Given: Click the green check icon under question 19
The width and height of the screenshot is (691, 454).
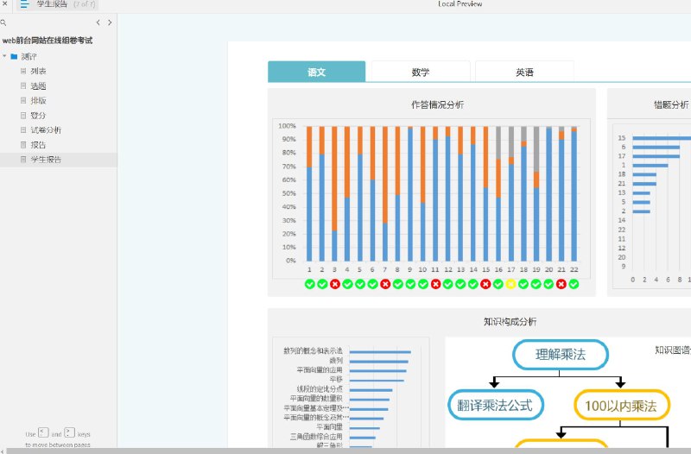Looking at the screenshot, I should click(536, 285).
